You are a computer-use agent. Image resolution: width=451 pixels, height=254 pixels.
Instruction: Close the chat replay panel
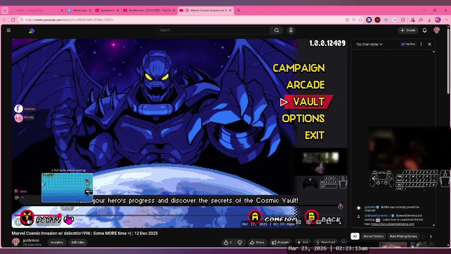(430, 44)
